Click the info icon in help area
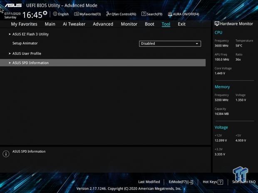This screenshot has height=193, width=258. (6, 154)
